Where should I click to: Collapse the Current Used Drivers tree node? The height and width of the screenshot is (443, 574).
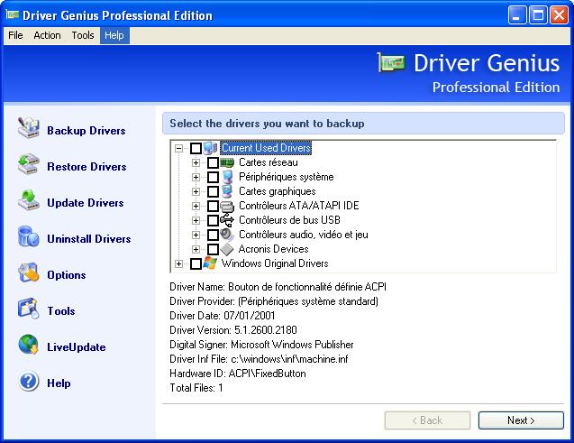pos(179,148)
